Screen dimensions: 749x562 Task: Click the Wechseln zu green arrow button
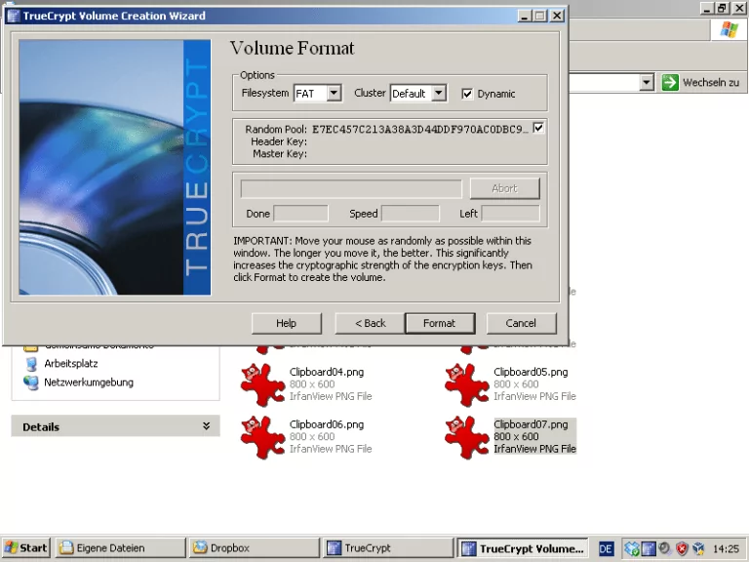[670, 82]
